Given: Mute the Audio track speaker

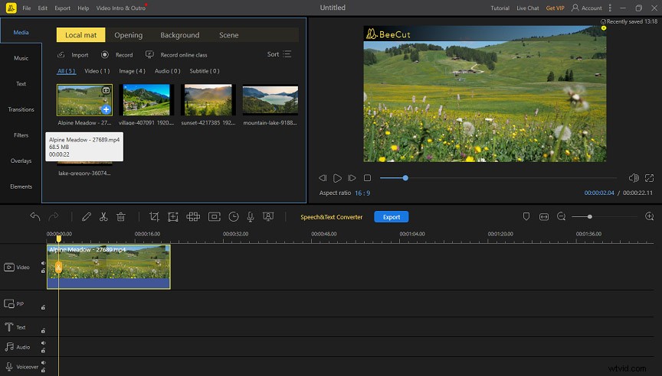Looking at the screenshot, I should click(x=43, y=344).
